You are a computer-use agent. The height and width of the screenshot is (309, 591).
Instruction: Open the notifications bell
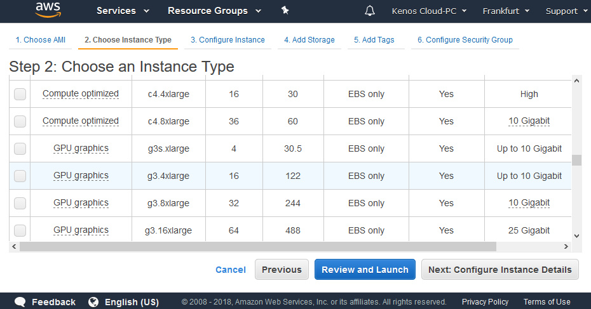[370, 11]
